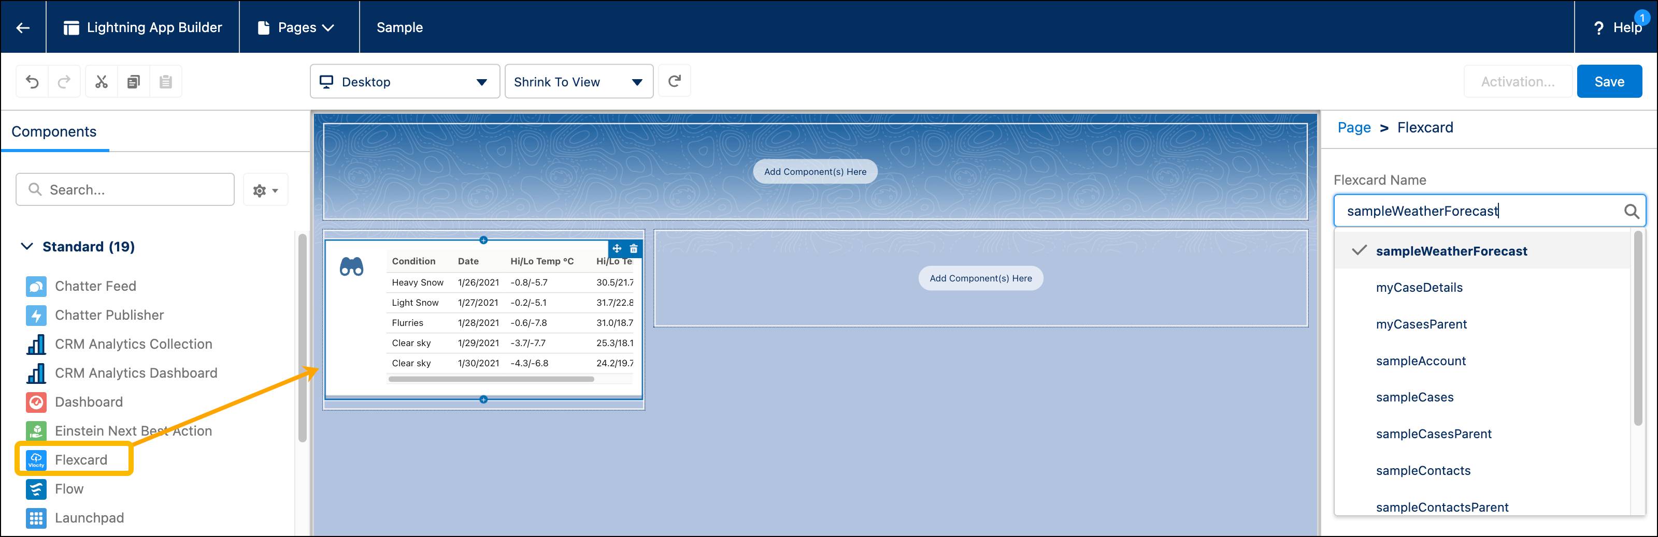
Task: Open the Shrink To View dropdown
Action: [x=578, y=81]
